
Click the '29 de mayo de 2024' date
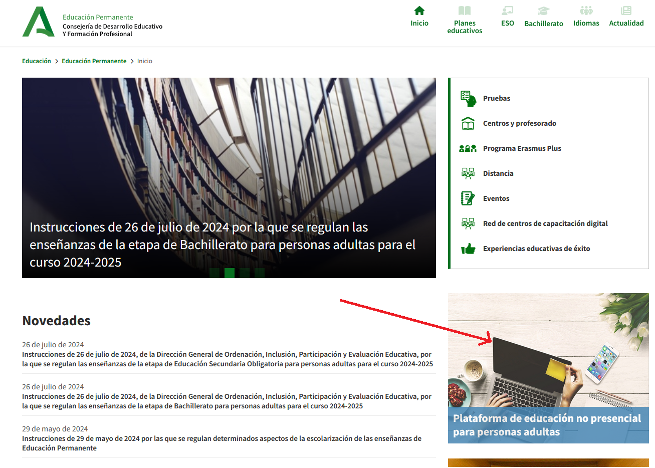(55, 429)
